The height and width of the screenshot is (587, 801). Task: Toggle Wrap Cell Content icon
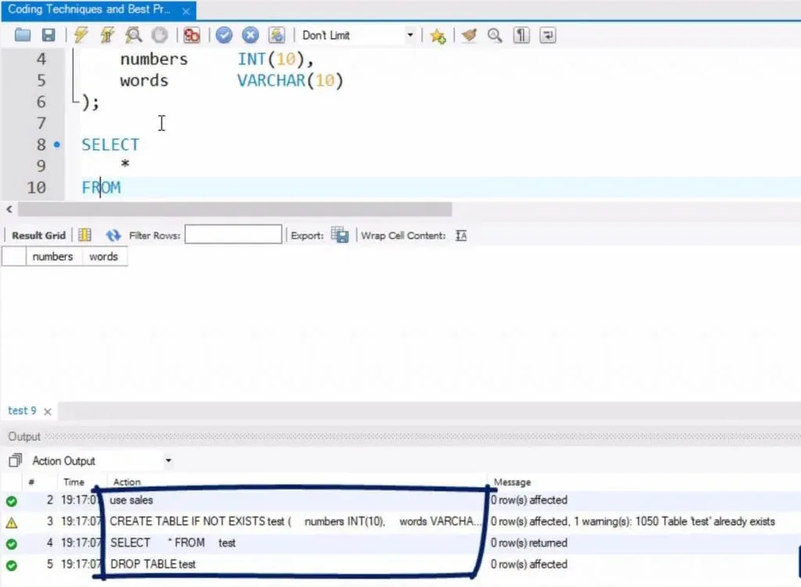click(461, 235)
